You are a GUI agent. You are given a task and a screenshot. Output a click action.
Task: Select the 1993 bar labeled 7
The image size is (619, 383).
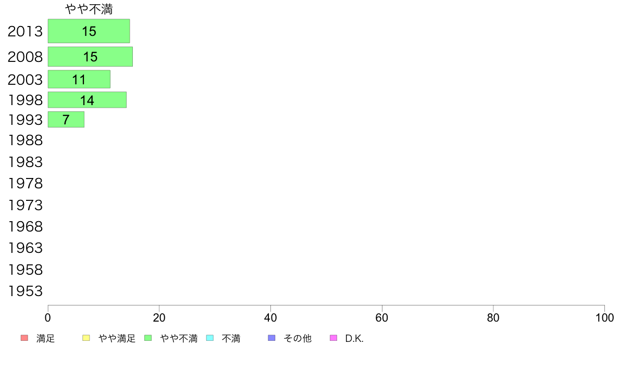pyautogui.click(x=66, y=120)
